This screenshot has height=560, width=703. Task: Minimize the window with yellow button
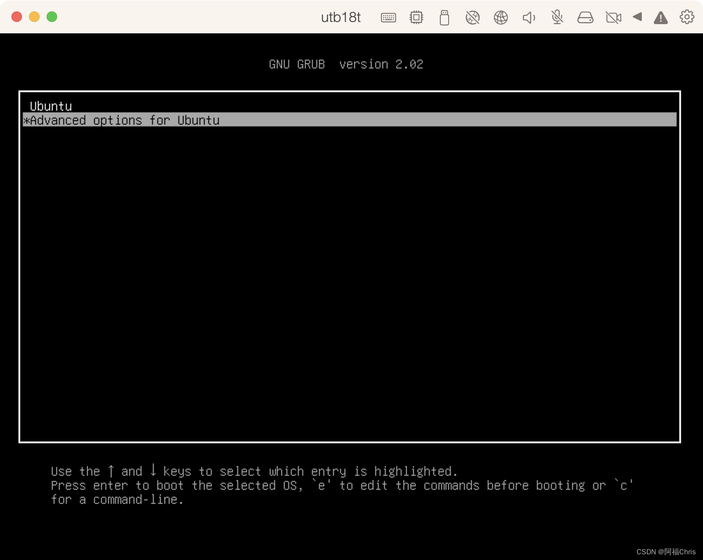coord(34,17)
